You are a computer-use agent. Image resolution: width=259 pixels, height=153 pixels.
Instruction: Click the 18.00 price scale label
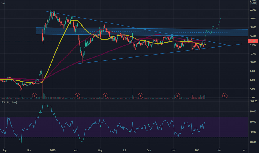click(x=253, y=27)
